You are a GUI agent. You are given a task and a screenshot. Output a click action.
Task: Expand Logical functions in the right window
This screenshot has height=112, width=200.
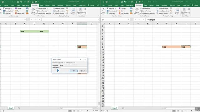(122, 8)
